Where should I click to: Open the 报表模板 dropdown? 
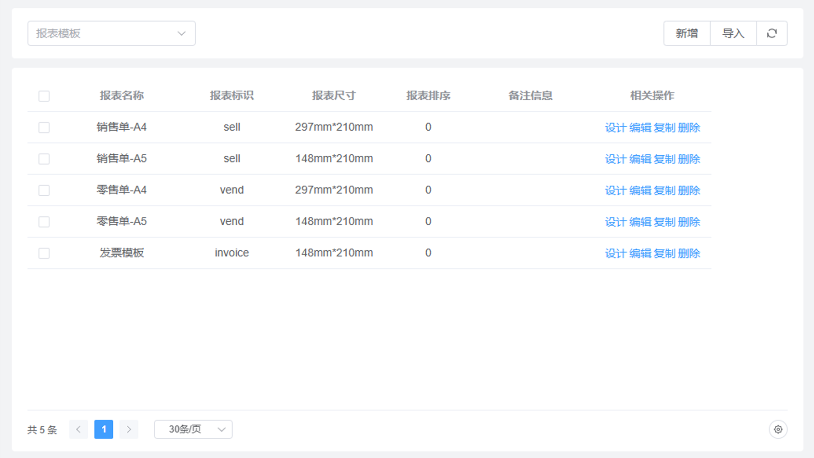pos(111,33)
